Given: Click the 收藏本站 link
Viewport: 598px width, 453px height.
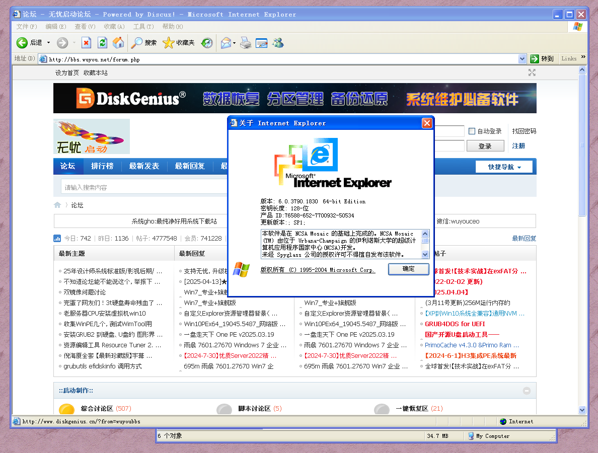Looking at the screenshot, I should (x=96, y=72).
